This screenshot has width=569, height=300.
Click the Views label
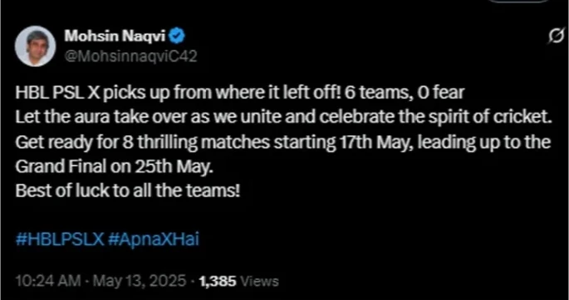259,281
